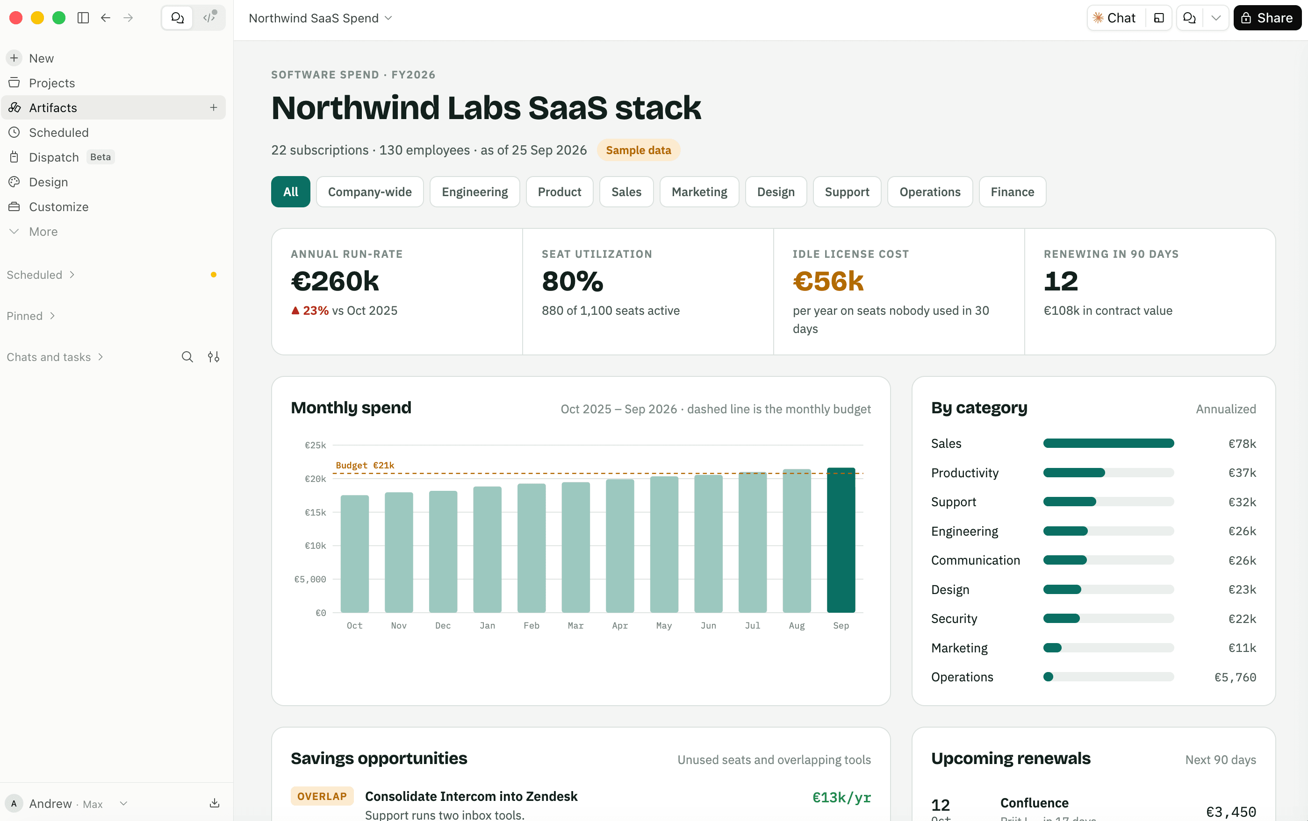Select the Design filter chip
Image resolution: width=1308 pixels, height=821 pixels.
[776, 191]
